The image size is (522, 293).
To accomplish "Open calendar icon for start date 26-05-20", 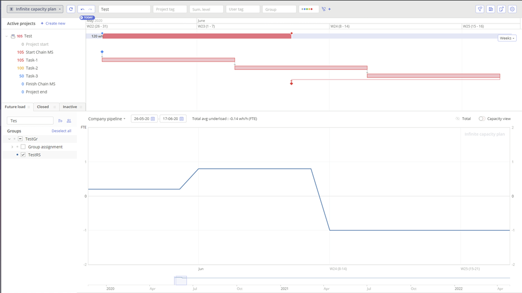I will (x=153, y=119).
